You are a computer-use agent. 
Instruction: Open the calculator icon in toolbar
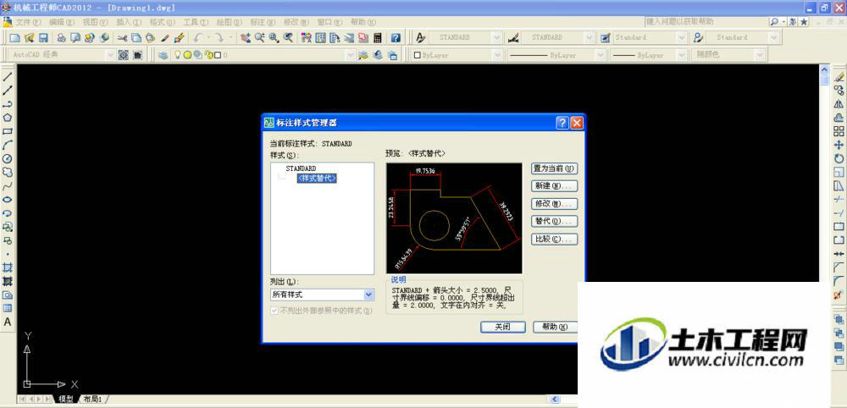coord(378,38)
